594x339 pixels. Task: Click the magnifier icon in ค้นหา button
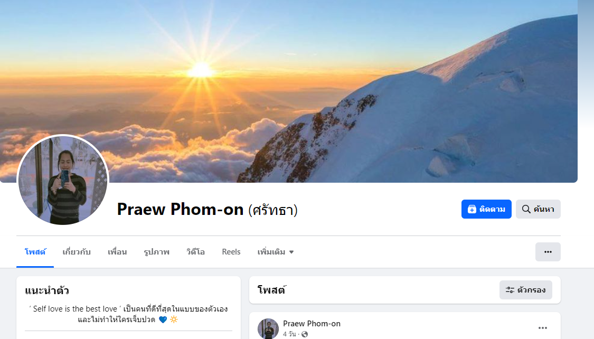(526, 209)
